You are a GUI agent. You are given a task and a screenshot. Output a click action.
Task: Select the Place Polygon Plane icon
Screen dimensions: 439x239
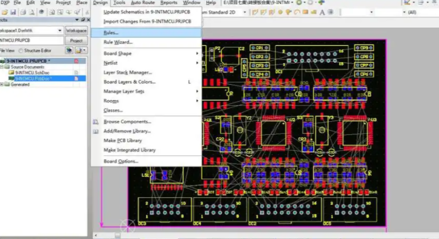(x=314, y=12)
